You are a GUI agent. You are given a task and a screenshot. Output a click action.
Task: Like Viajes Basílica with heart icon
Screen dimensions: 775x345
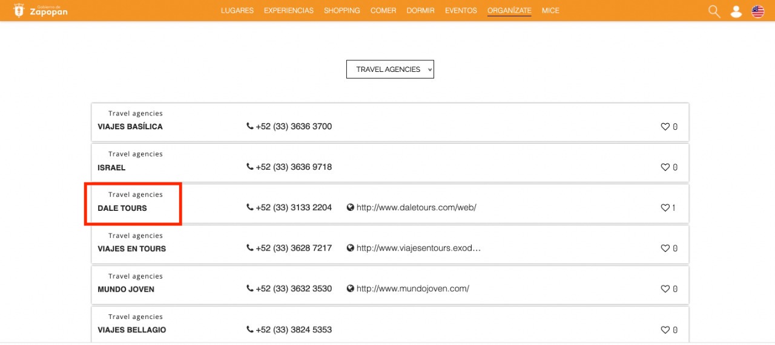coord(665,127)
